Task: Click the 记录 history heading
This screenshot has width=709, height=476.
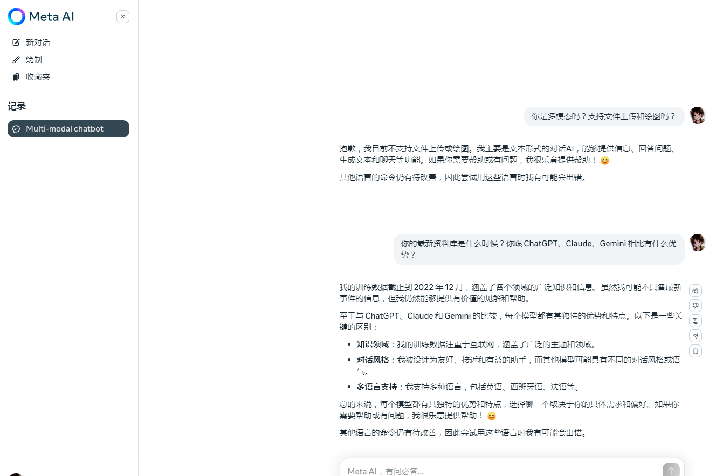Action: pos(17,106)
